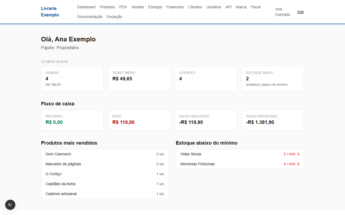
Task: Select the Caderno artesanal row
Action: 105,194
